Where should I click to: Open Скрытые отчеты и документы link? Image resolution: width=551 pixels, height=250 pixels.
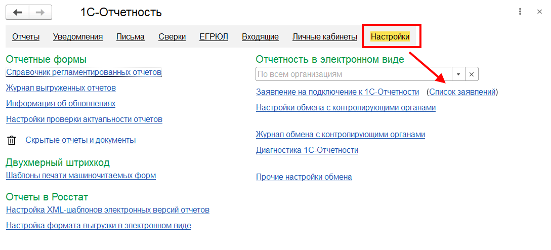(80, 140)
